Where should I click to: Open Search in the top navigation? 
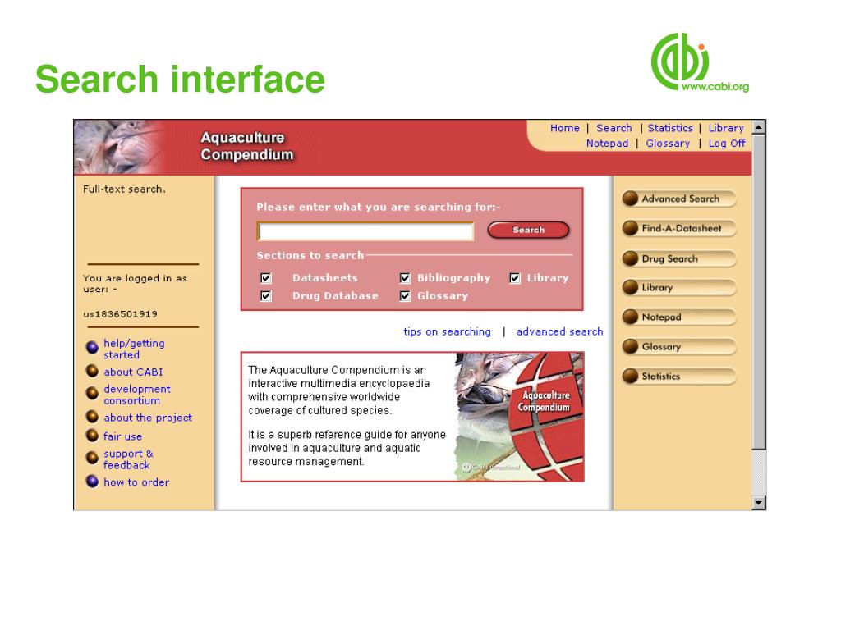[x=614, y=128]
